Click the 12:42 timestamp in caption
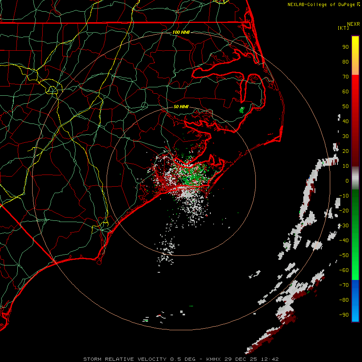 (x=270, y=359)
